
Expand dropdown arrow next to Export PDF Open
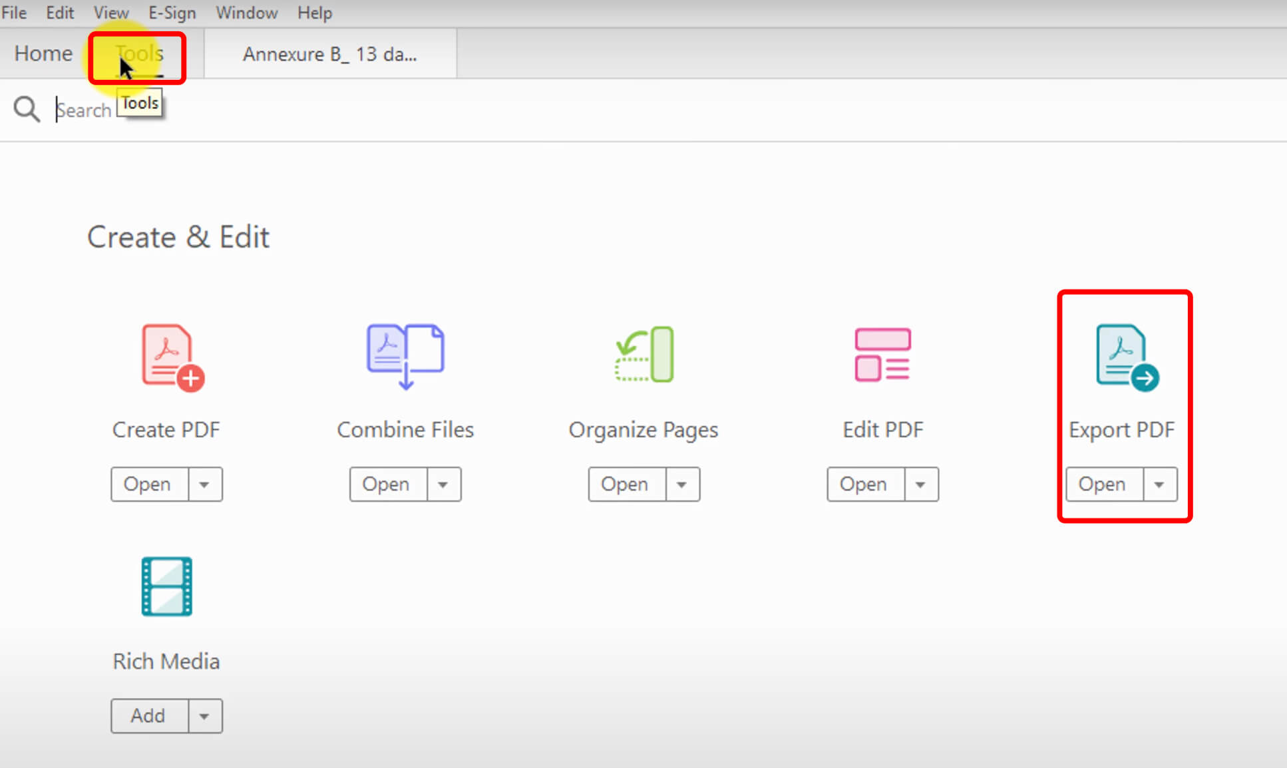click(1161, 484)
